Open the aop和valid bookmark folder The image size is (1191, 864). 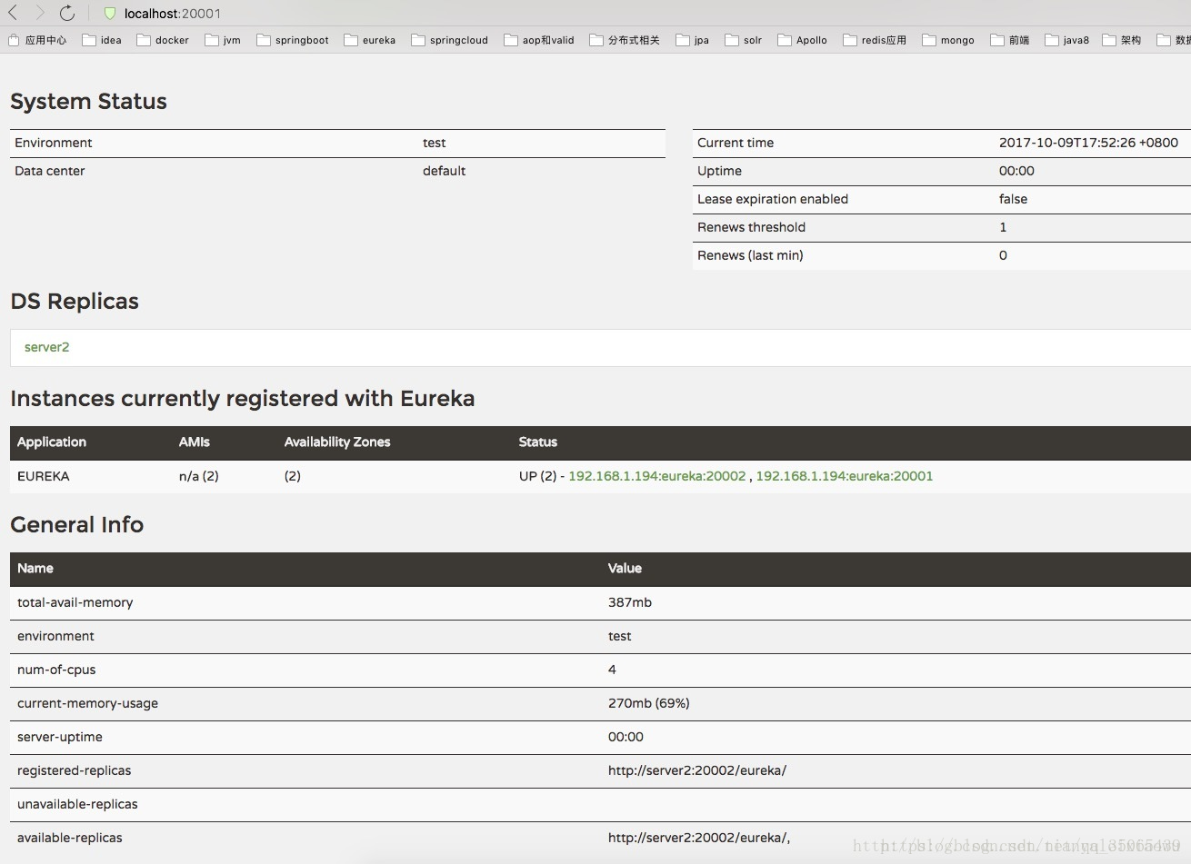[539, 40]
